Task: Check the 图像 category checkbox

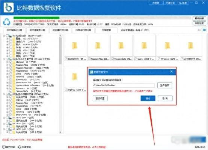Action: pos(11,39)
